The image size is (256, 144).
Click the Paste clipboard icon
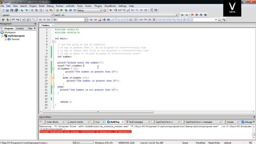coord(41,10)
